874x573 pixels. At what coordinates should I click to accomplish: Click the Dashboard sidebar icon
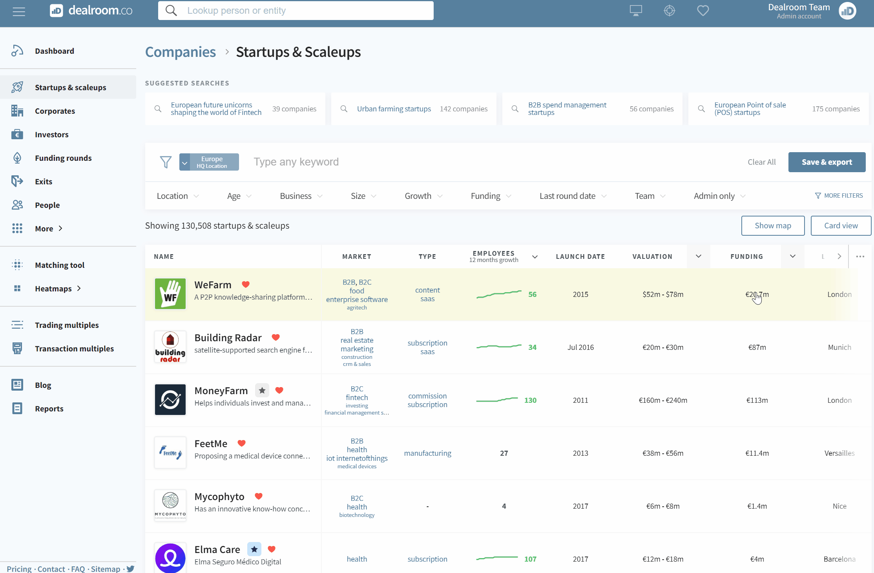point(17,51)
